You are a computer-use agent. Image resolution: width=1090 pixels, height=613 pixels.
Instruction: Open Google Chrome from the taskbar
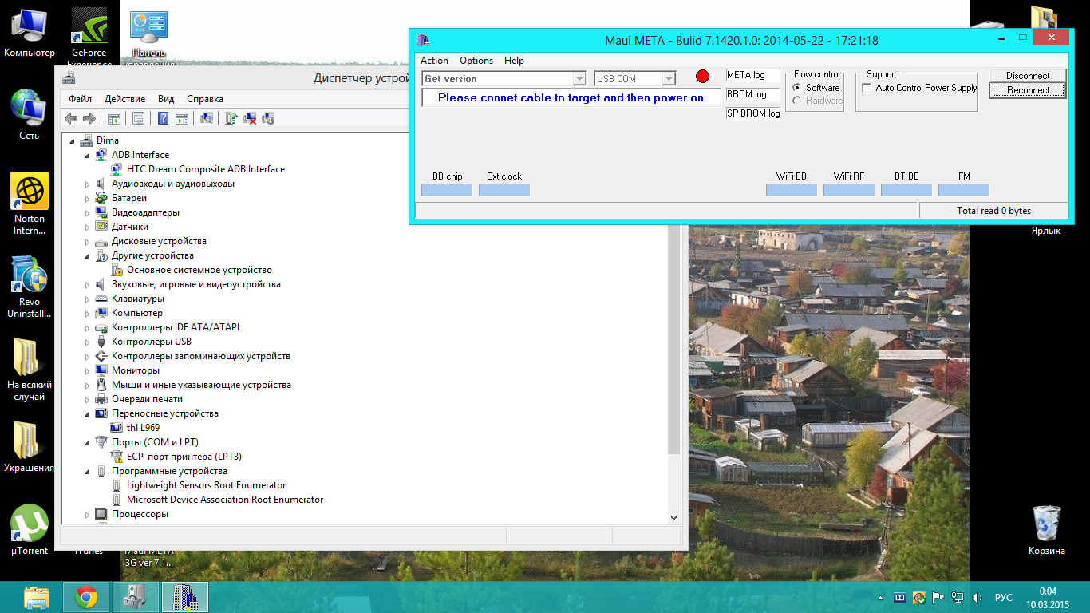click(x=86, y=597)
